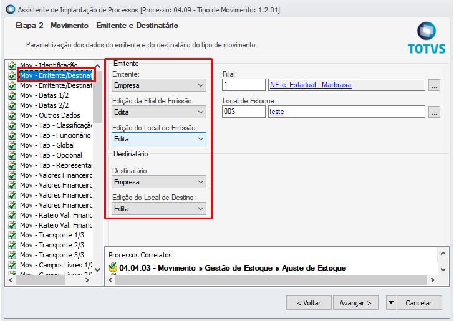
Task: Open the NF-e Estadual Marbrasa link
Action: tap(311, 85)
